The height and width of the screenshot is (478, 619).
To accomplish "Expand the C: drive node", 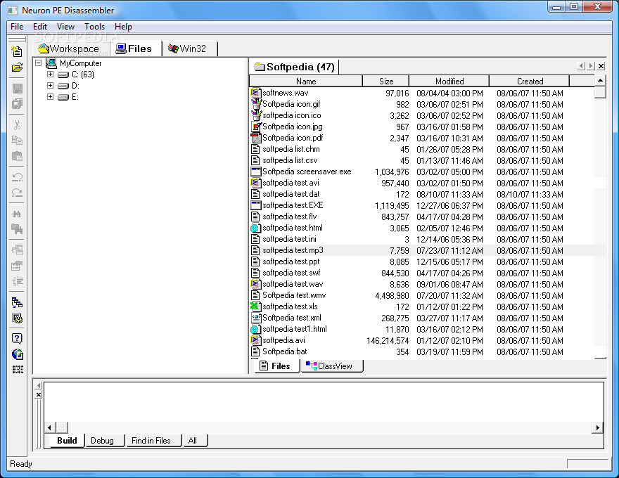I will (50, 74).
